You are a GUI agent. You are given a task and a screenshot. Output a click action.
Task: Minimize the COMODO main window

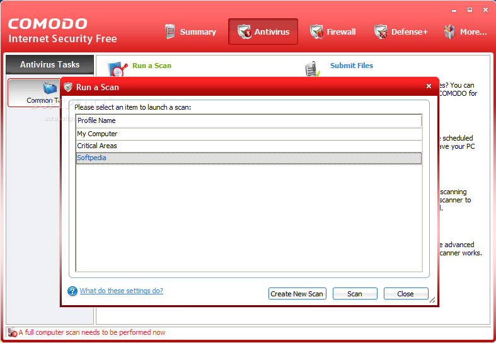point(454,11)
